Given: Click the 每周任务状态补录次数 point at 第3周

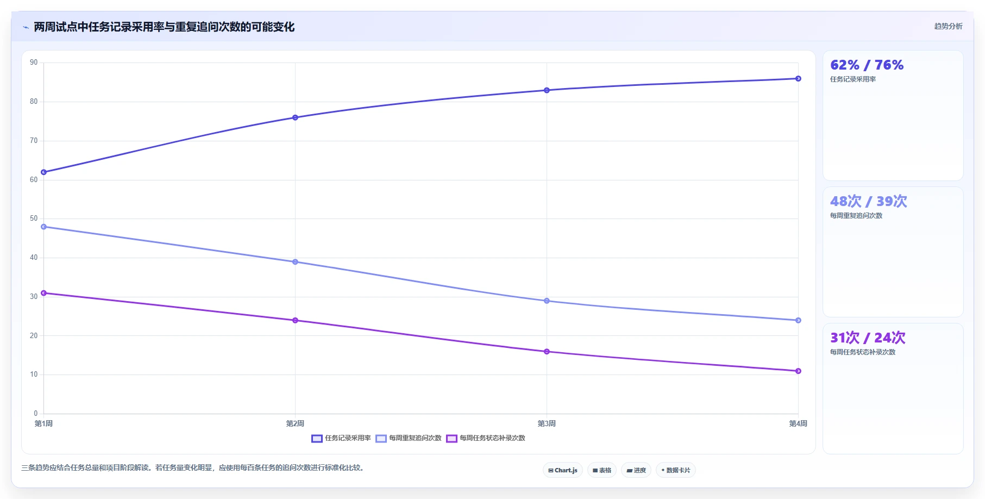Looking at the screenshot, I should pyautogui.click(x=547, y=352).
